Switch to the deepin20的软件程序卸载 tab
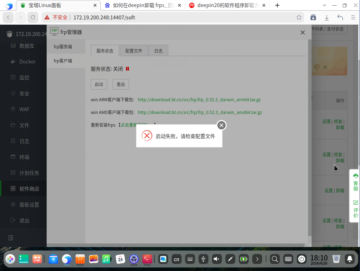This screenshot has width=360, height=271. pyautogui.click(x=227, y=5)
